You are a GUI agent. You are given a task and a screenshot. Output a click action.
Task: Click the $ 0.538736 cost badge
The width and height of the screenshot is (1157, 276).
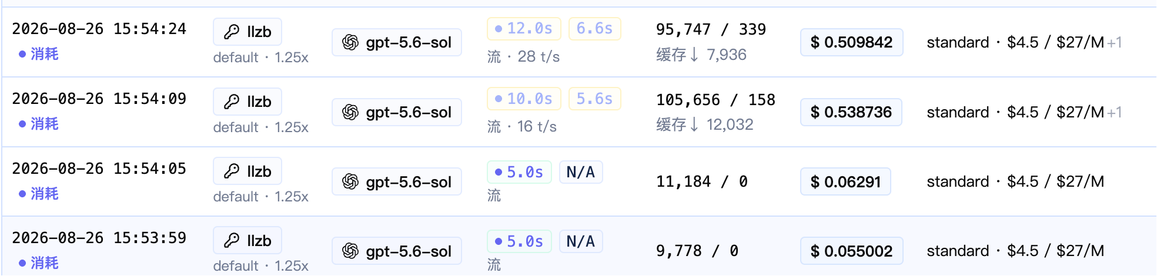coord(851,112)
